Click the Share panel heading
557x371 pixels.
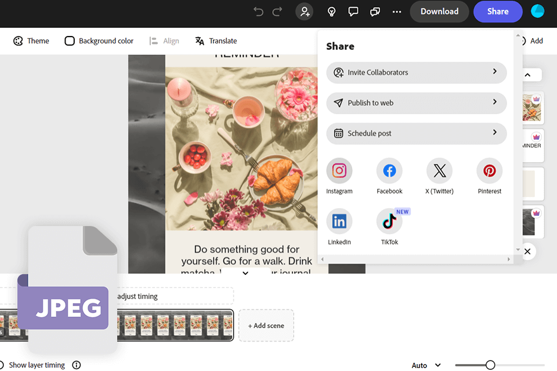click(x=340, y=46)
